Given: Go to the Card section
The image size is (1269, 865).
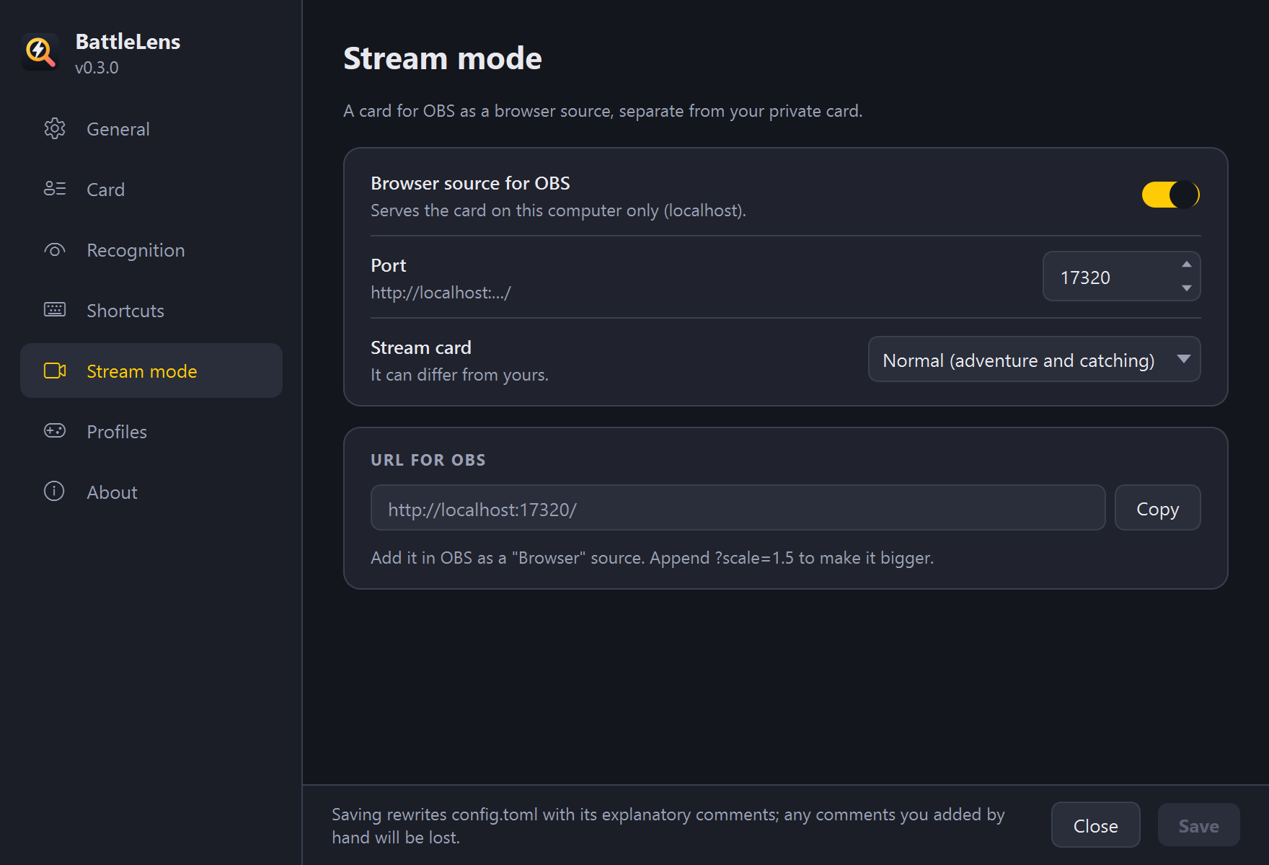Looking at the screenshot, I should (x=151, y=190).
